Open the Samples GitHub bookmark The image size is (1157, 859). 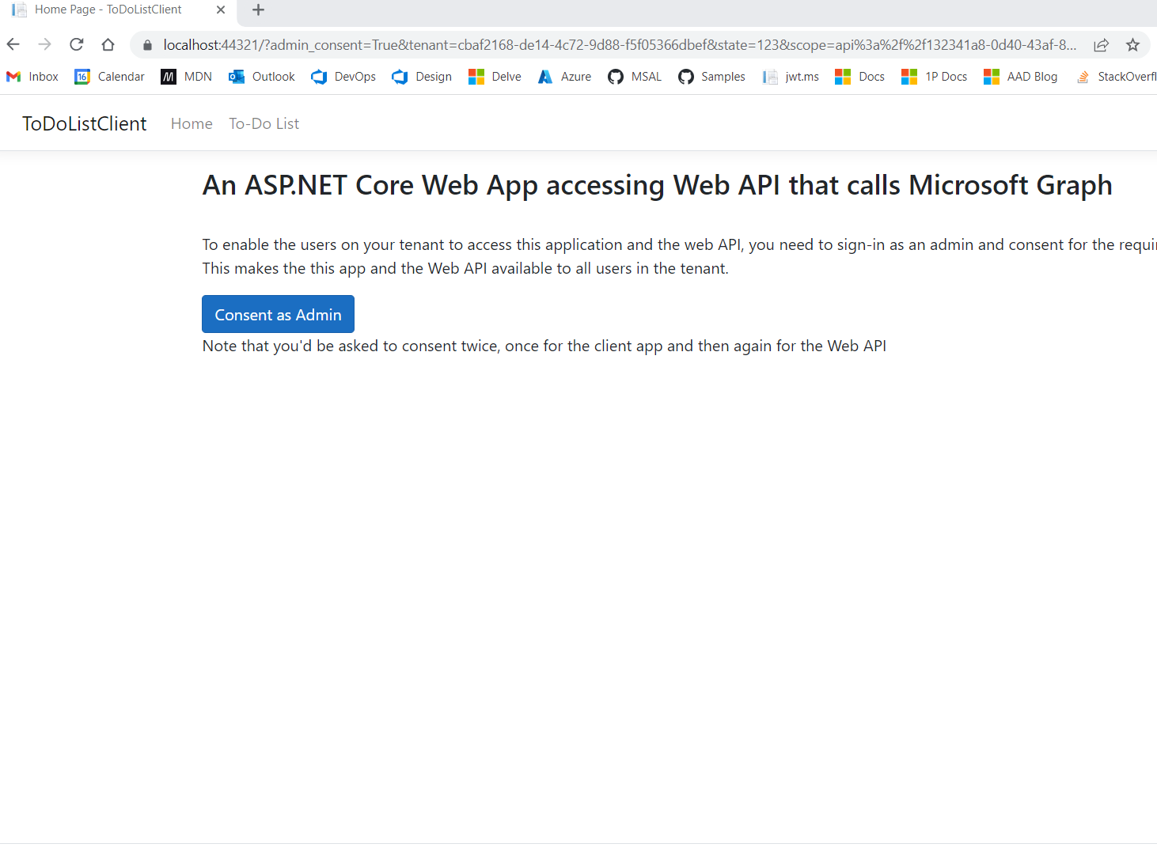711,77
